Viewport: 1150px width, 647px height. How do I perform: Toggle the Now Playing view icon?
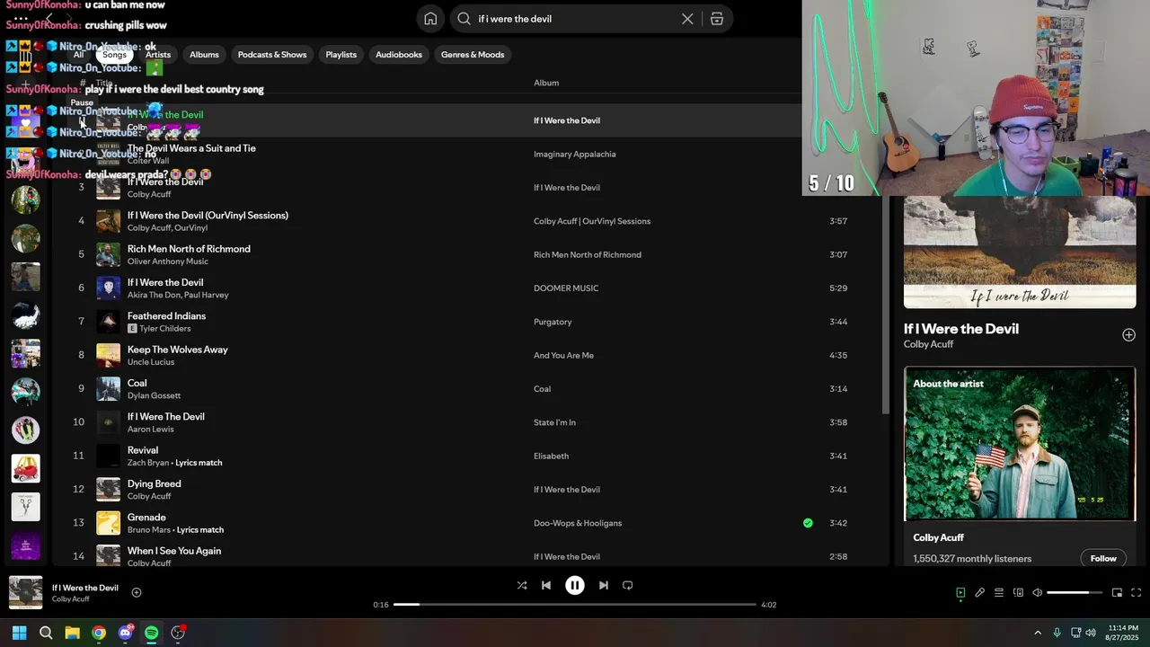point(960,592)
